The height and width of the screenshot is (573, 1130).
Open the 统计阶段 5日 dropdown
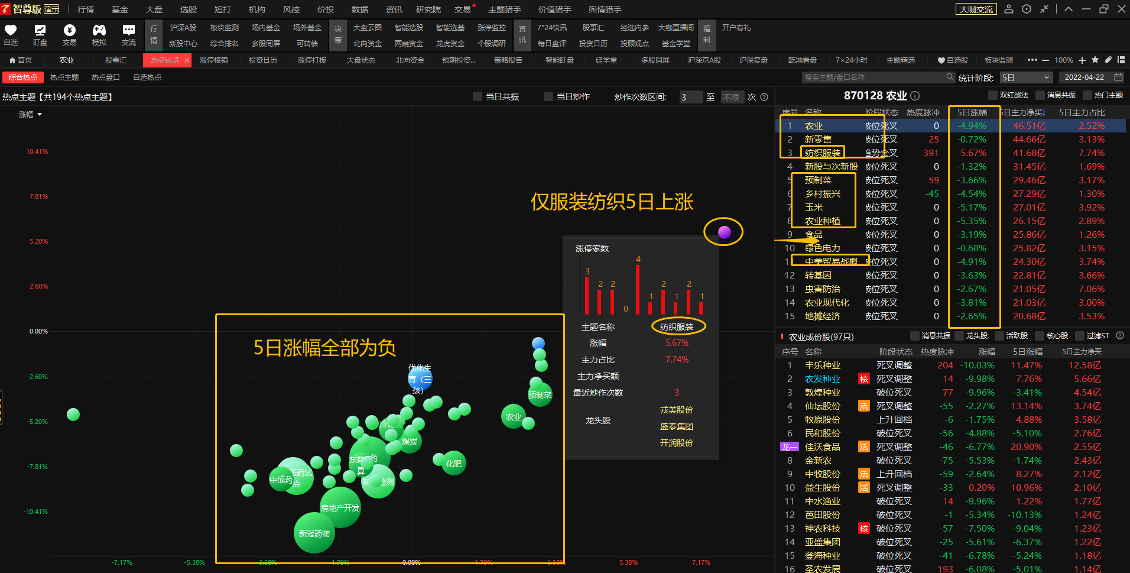(1027, 77)
